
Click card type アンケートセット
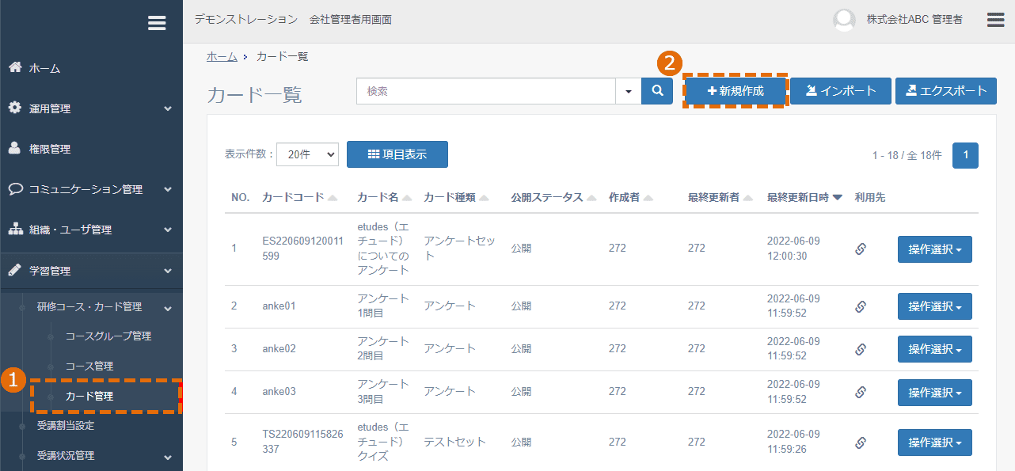click(460, 249)
